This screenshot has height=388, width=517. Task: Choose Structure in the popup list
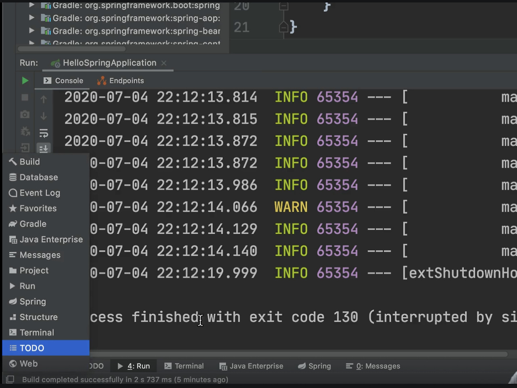pyautogui.click(x=46, y=317)
